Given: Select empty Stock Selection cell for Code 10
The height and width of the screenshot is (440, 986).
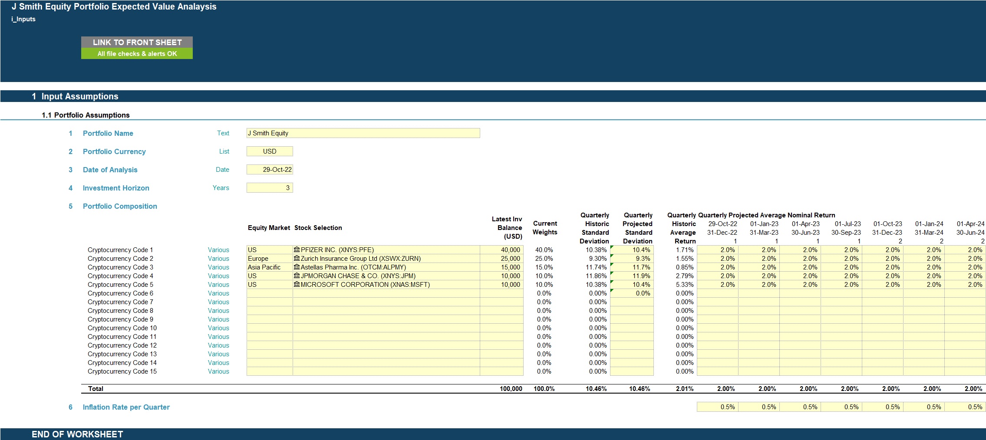Looking at the screenshot, I should coord(386,328).
